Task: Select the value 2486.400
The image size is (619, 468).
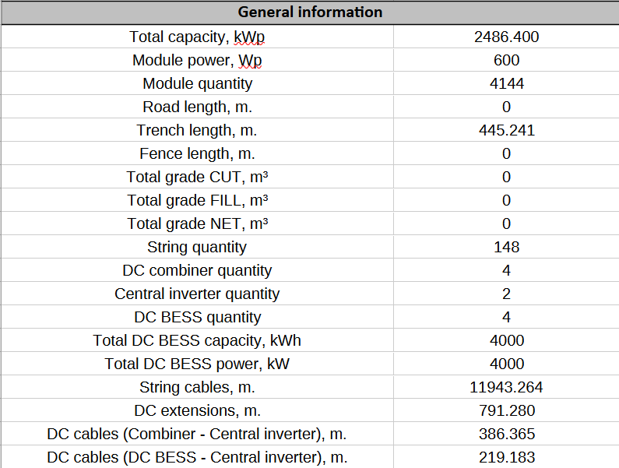Action: pos(507,37)
